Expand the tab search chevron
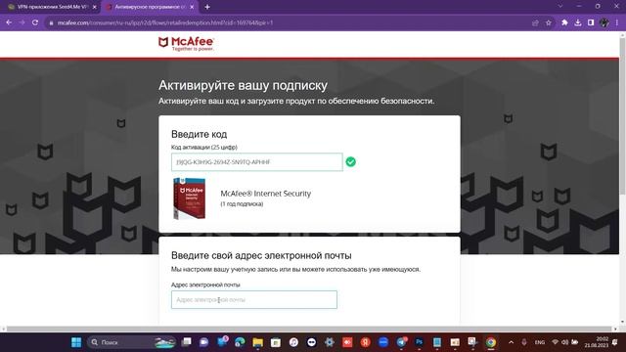 click(x=560, y=7)
